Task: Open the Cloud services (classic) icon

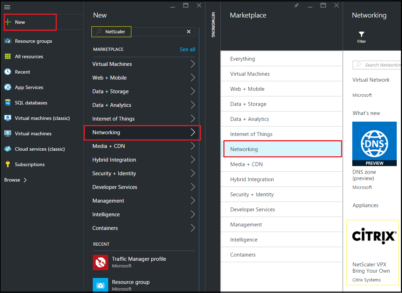Action: click(8, 149)
